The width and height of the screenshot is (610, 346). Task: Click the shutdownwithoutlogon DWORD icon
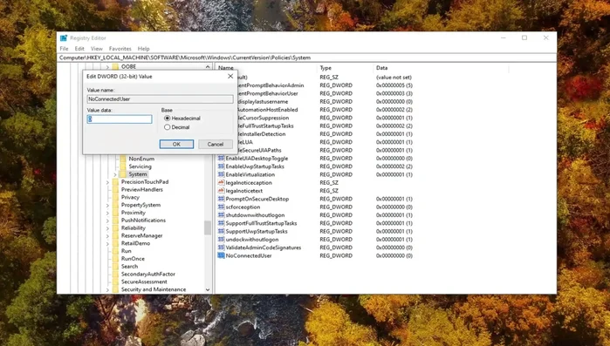click(221, 214)
